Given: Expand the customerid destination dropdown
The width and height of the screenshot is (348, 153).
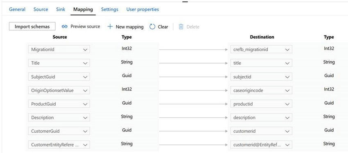Looking at the screenshot, I should (x=261, y=131).
